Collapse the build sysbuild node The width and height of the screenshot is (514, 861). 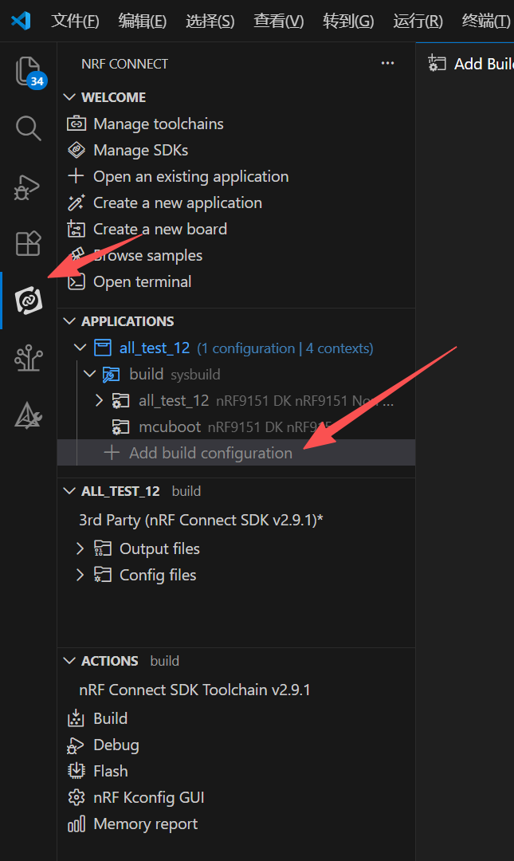coord(89,374)
